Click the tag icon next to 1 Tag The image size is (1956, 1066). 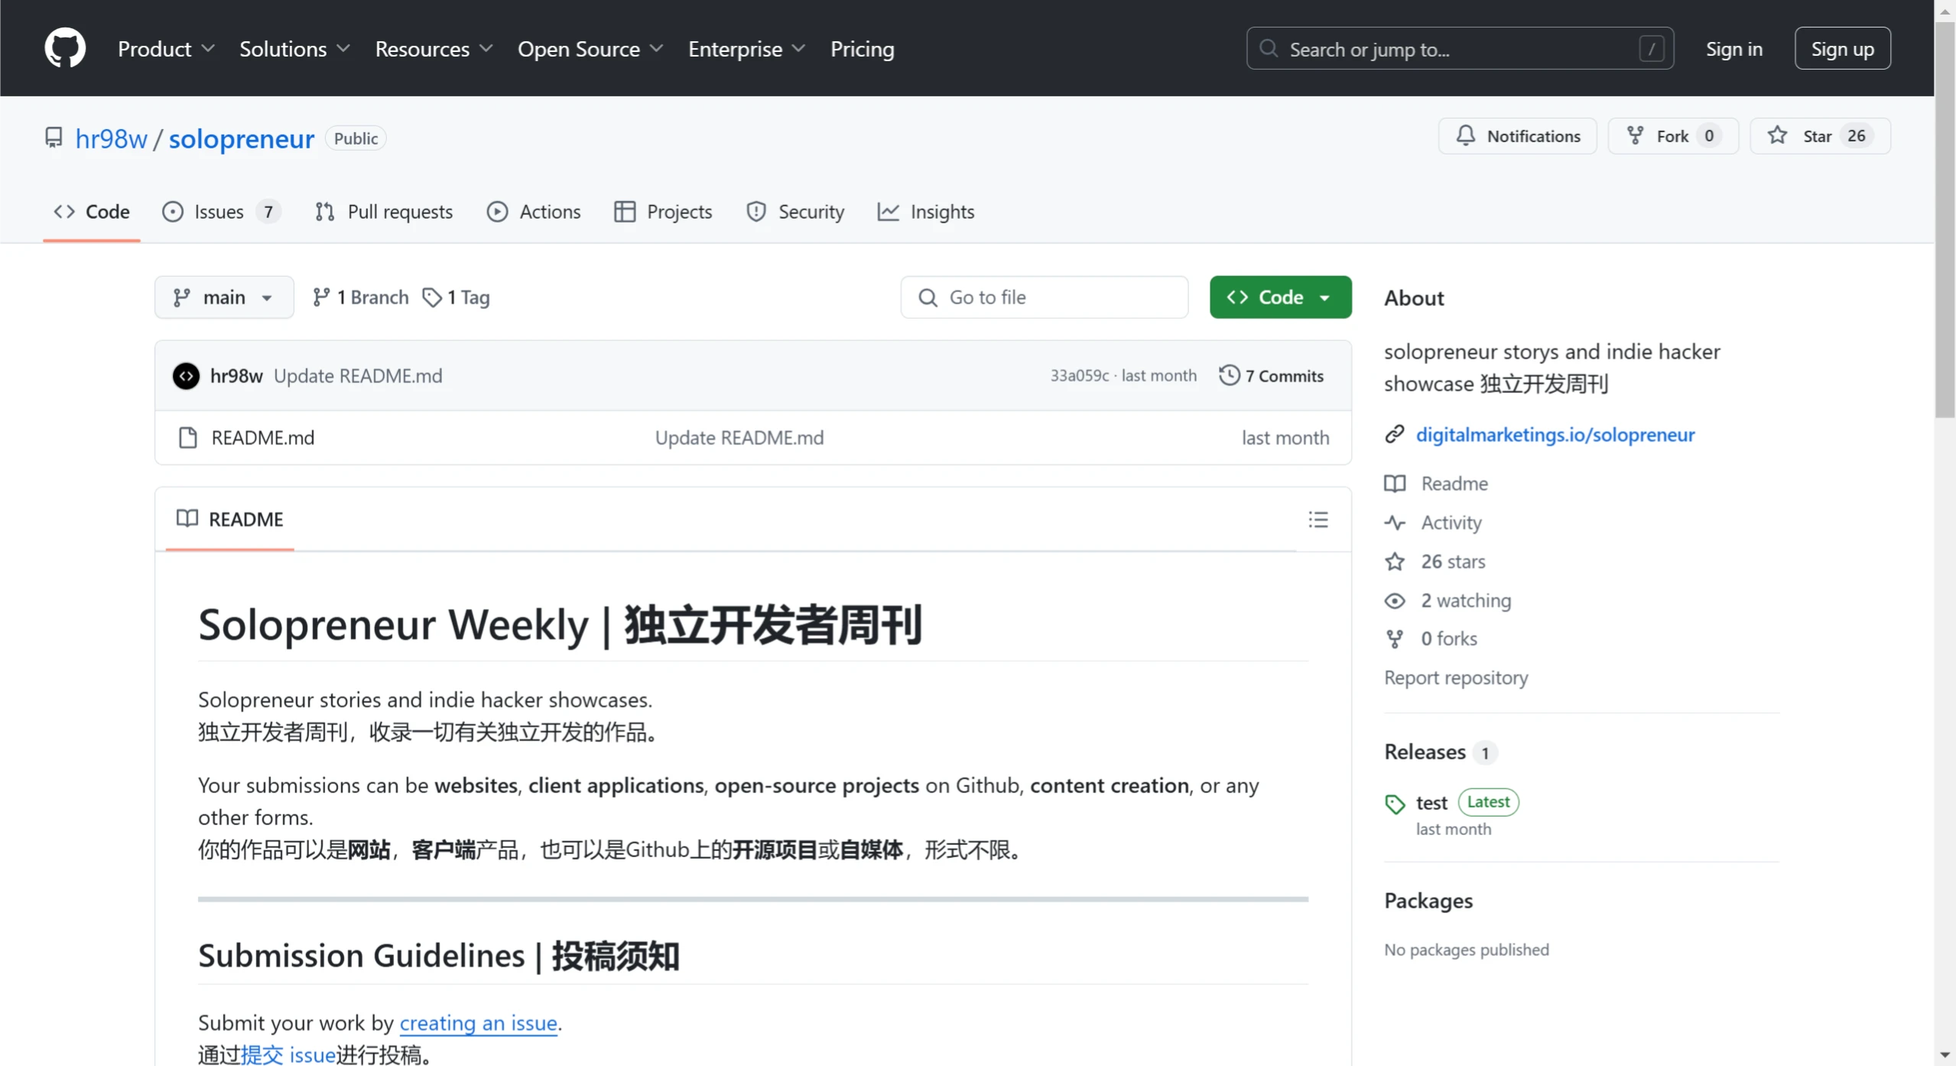click(x=432, y=297)
